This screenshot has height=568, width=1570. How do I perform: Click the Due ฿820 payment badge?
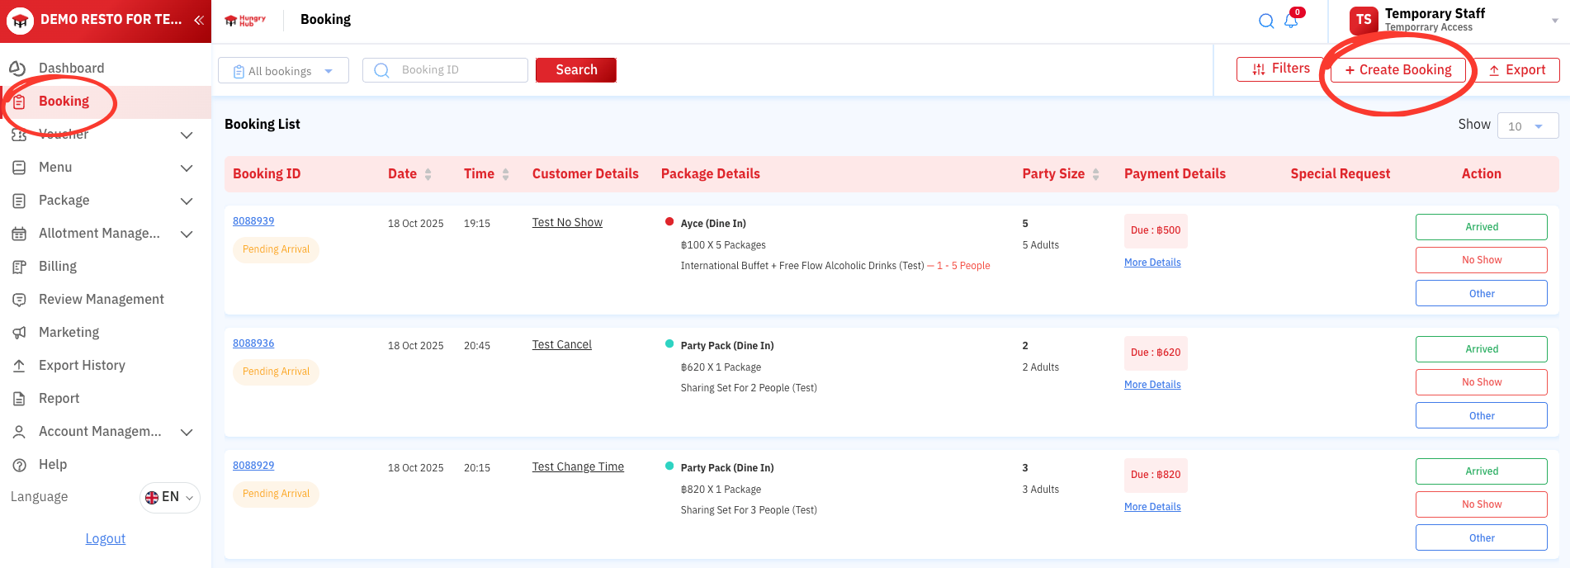(x=1156, y=475)
